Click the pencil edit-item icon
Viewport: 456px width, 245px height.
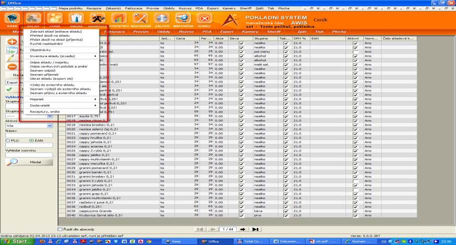click(x=11, y=58)
